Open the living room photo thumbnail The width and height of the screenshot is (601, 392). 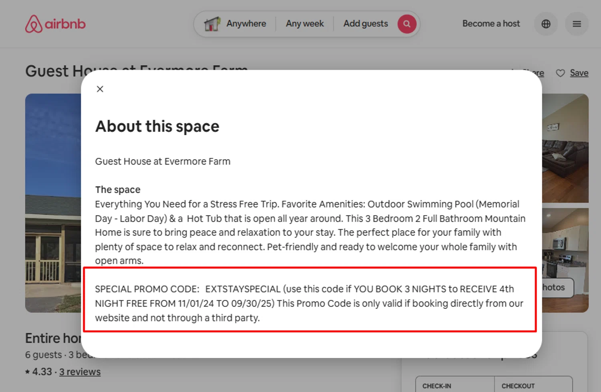point(565,148)
